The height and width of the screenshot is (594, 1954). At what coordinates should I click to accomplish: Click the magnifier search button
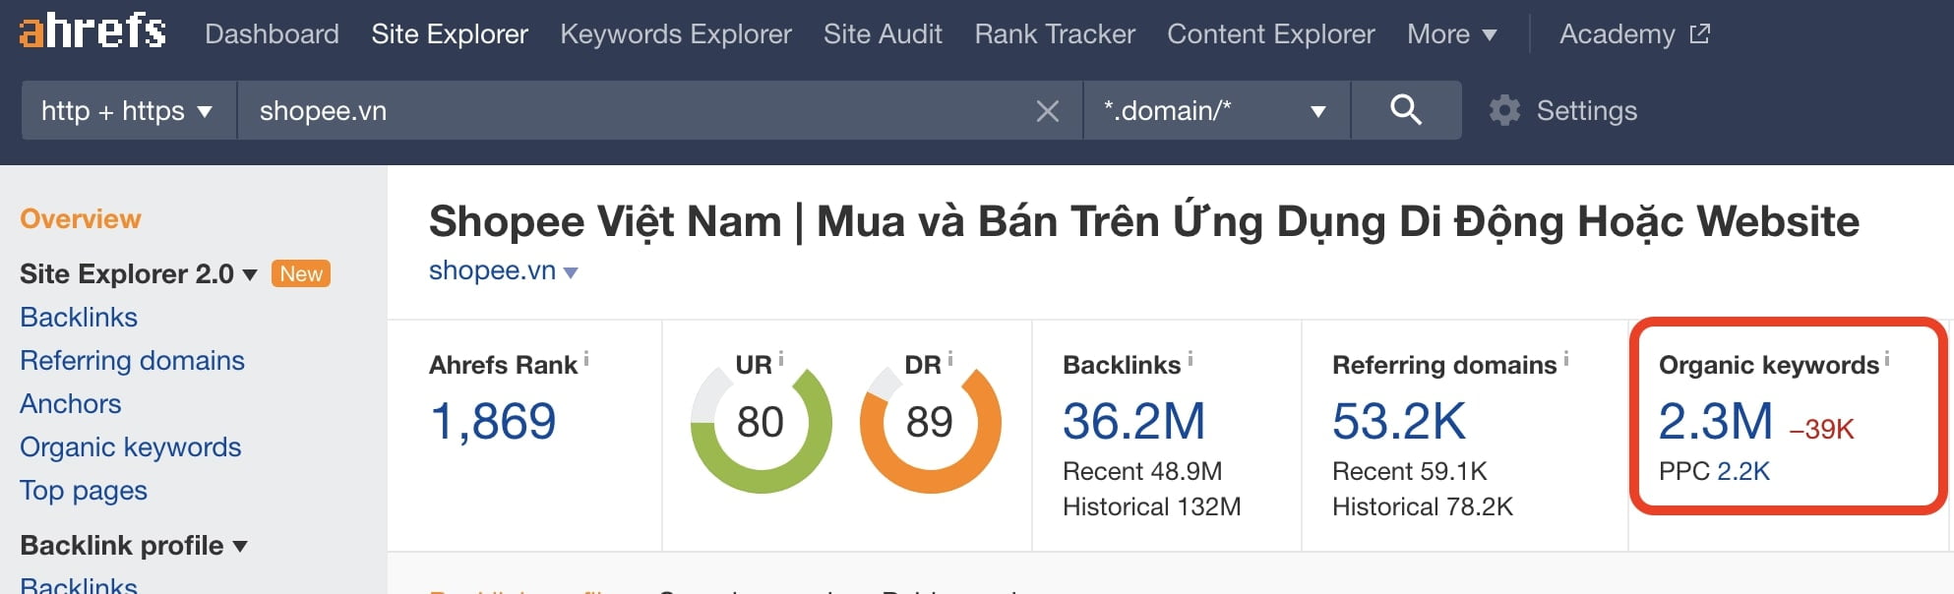pyautogui.click(x=1406, y=110)
